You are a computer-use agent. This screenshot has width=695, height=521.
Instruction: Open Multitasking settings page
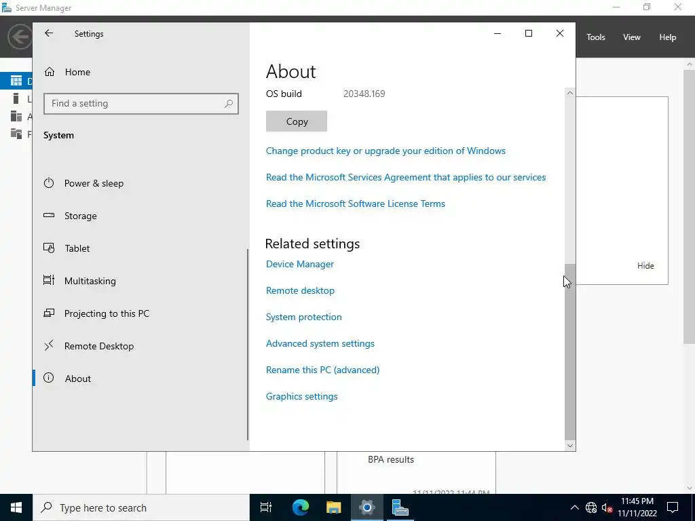[140, 281]
